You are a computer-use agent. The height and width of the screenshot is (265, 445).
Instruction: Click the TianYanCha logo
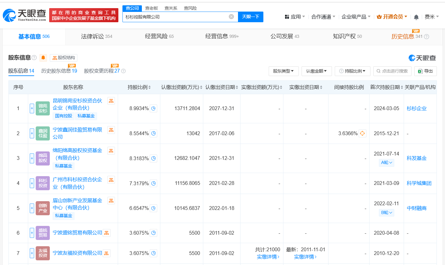click(24, 15)
